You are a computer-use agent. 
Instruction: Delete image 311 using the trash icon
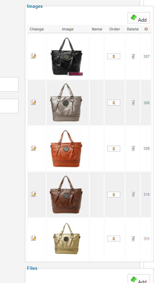pyautogui.click(x=133, y=239)
